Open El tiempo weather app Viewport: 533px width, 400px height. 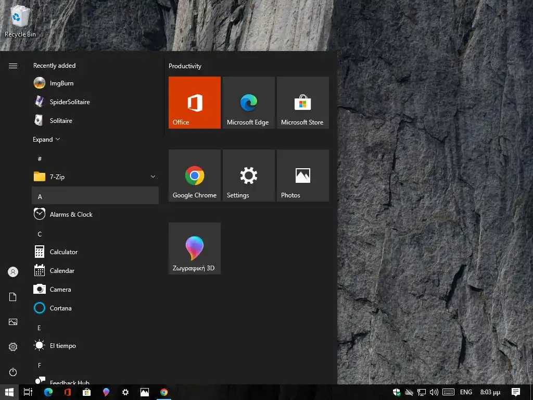[95, 346]
